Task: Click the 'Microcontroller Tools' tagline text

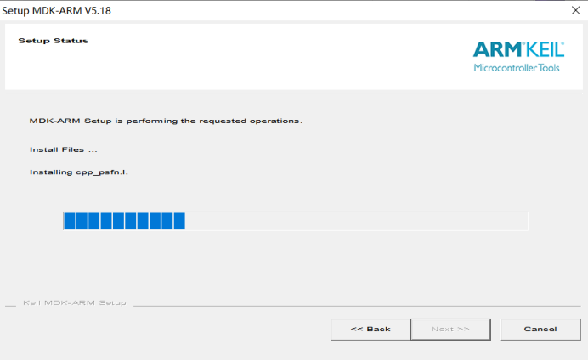Action: pos(517,68)
